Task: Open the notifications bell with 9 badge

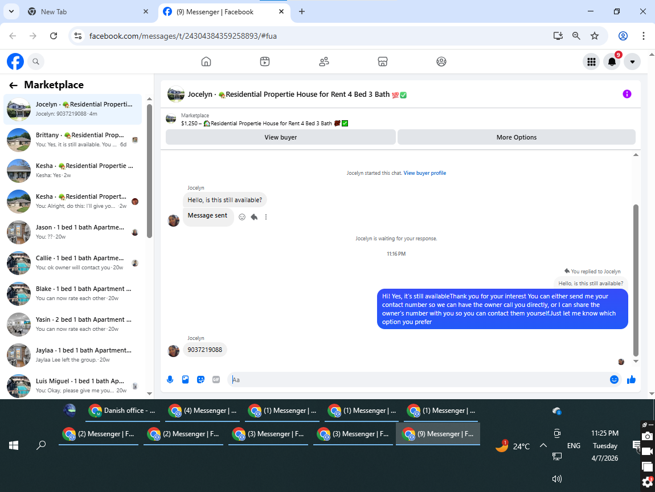Action: (612, 62)
